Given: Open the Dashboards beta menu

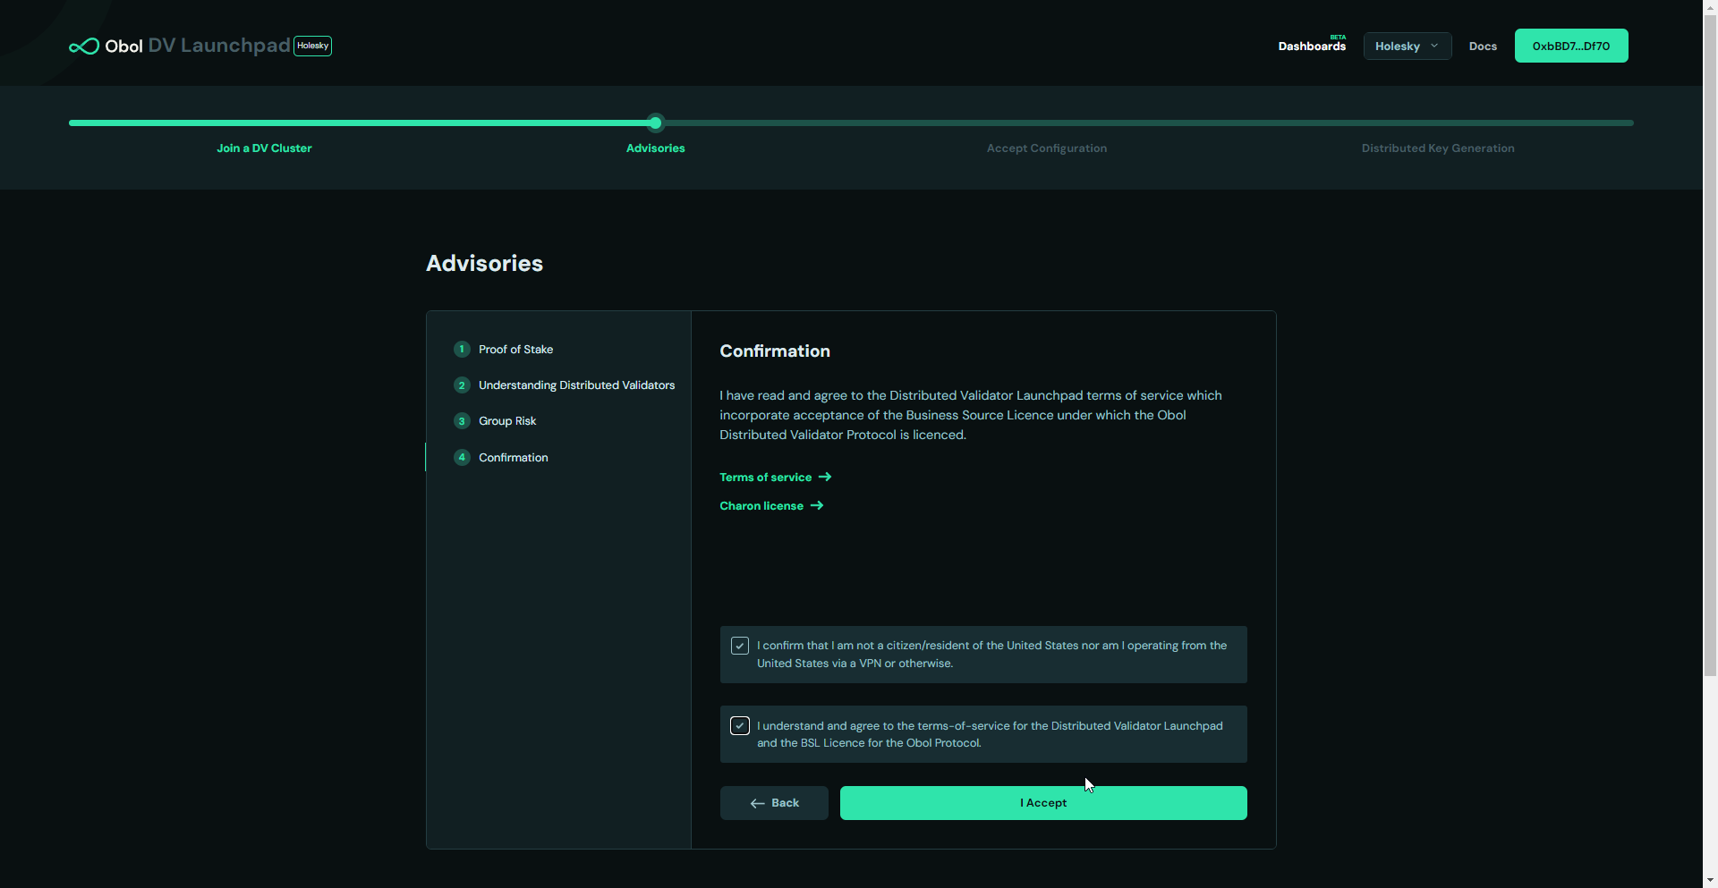Looking at the screenshot, I should click(1311, 47).
